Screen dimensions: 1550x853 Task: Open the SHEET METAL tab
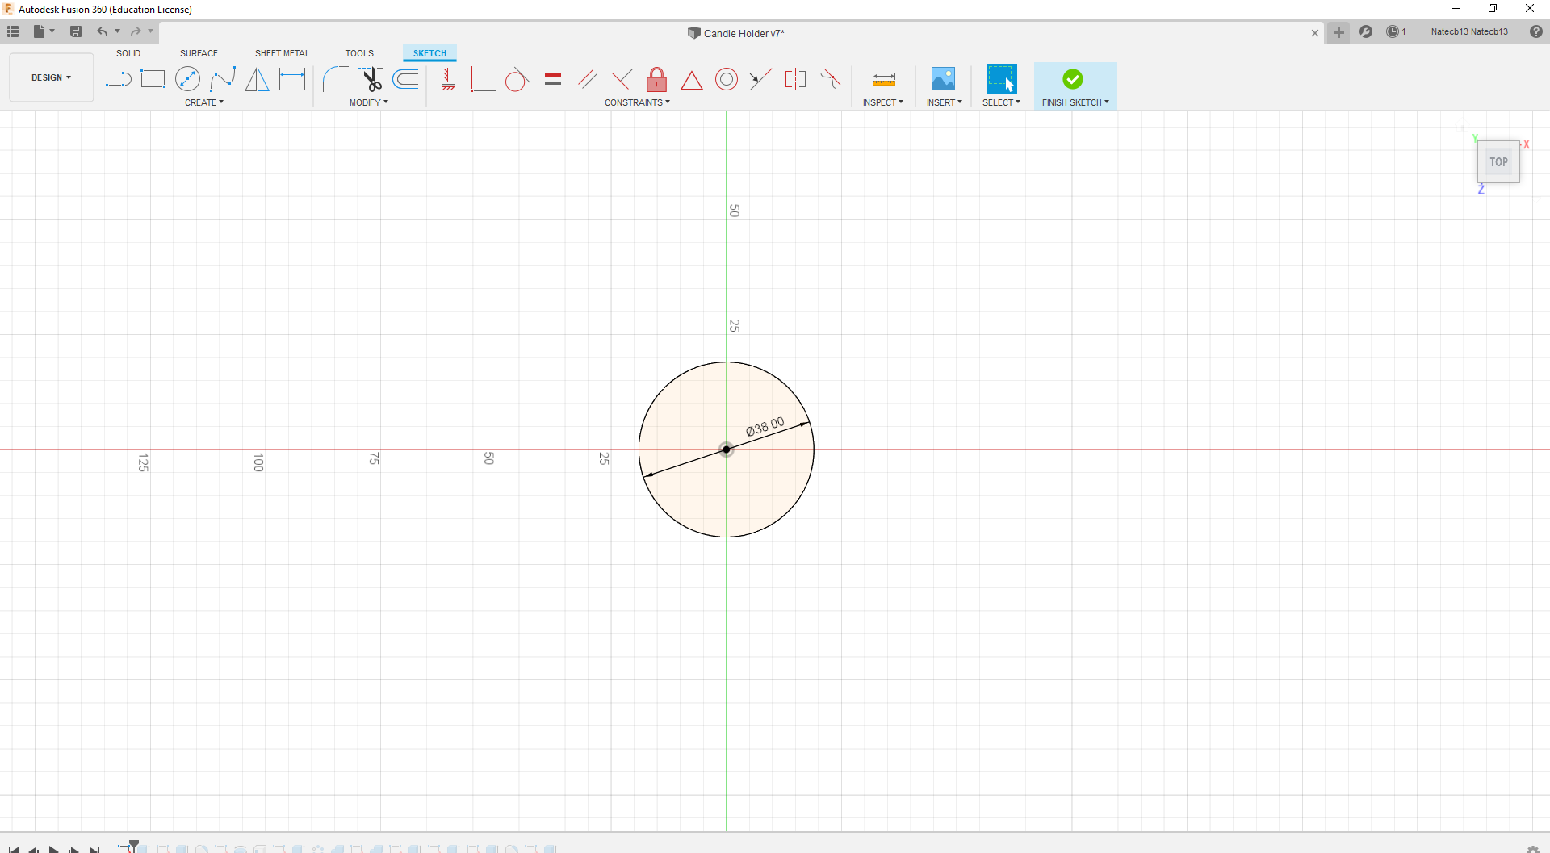[x=282, y=53]
